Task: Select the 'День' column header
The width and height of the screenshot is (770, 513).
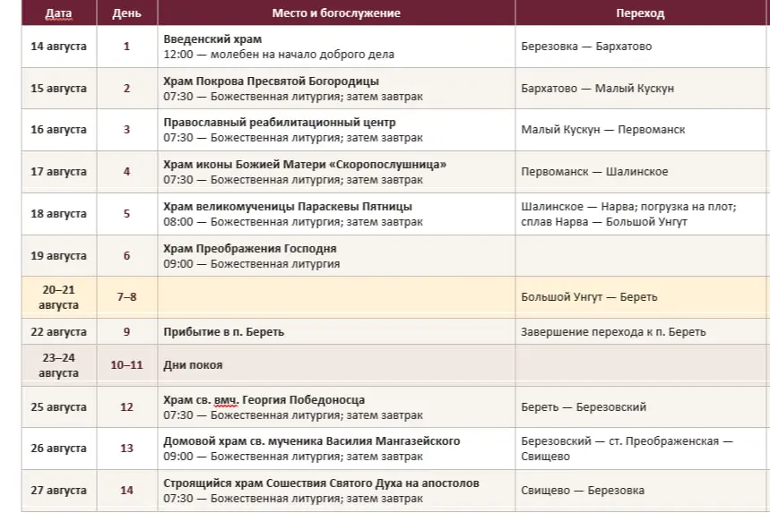Action: point(126,13)
